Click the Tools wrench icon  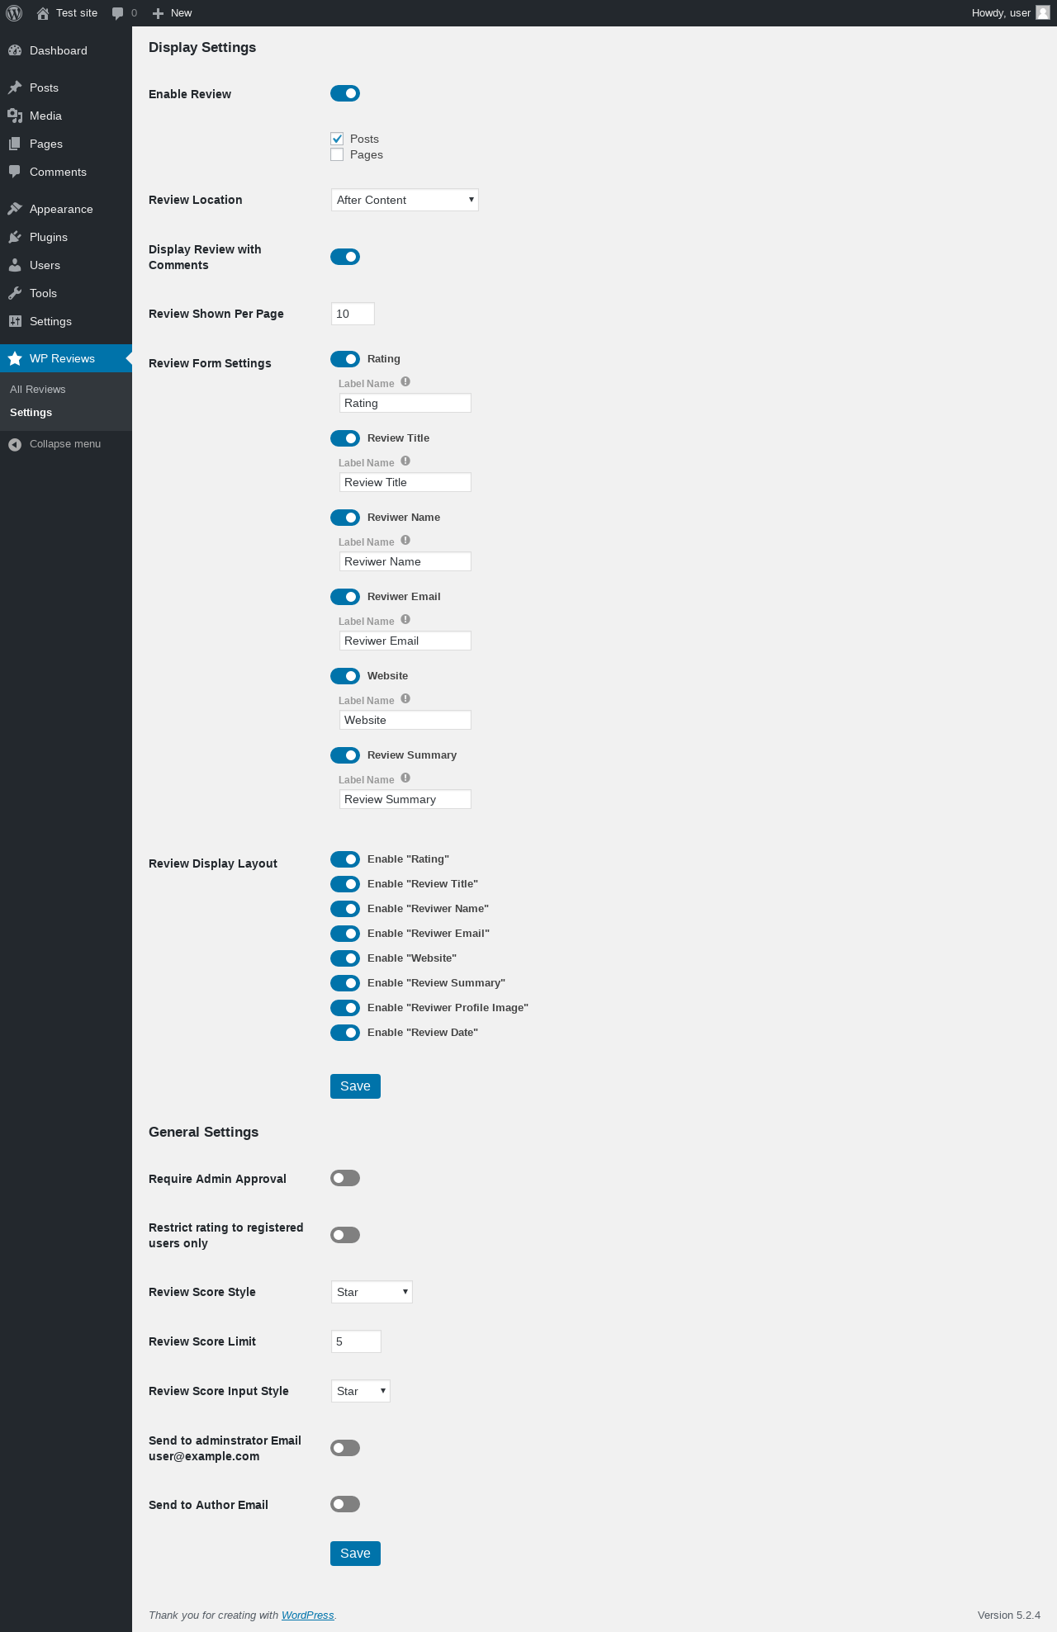point(15,293)
